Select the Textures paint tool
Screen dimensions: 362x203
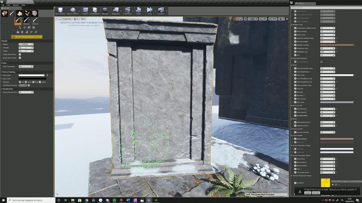(35, 21)
